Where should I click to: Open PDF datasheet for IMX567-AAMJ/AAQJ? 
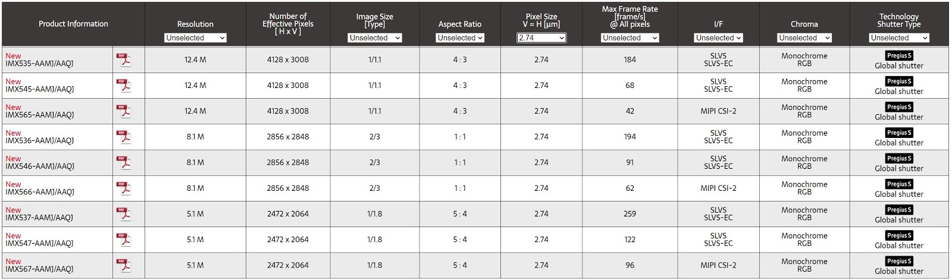(x=123, y=265)
